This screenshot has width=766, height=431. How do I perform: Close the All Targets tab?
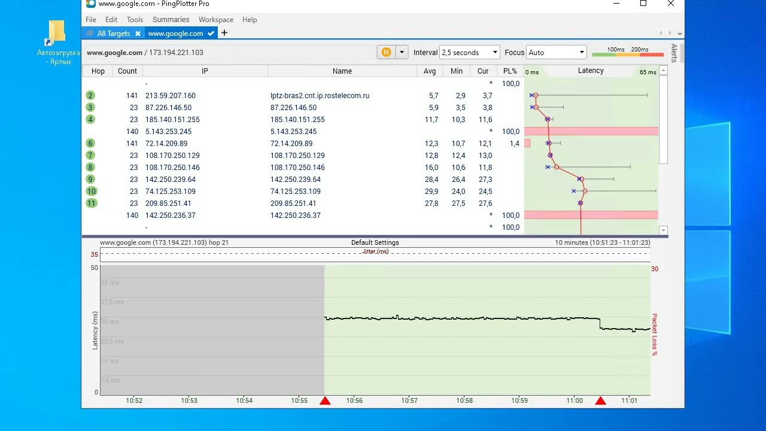click(138, 34)
